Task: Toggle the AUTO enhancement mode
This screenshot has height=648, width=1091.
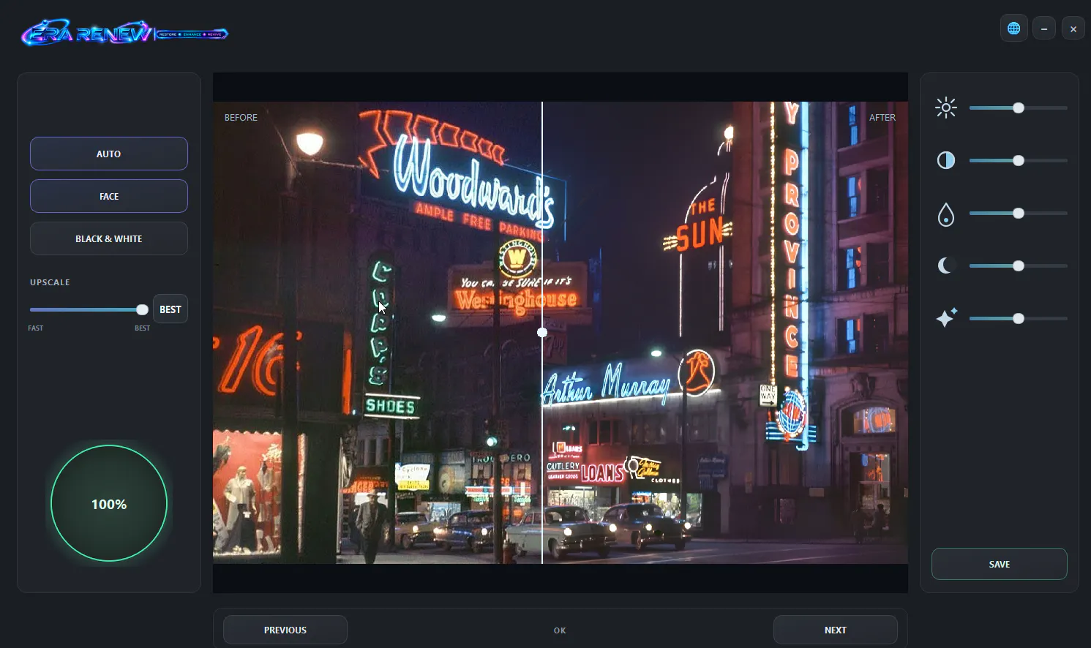Action: click(109, 154)
